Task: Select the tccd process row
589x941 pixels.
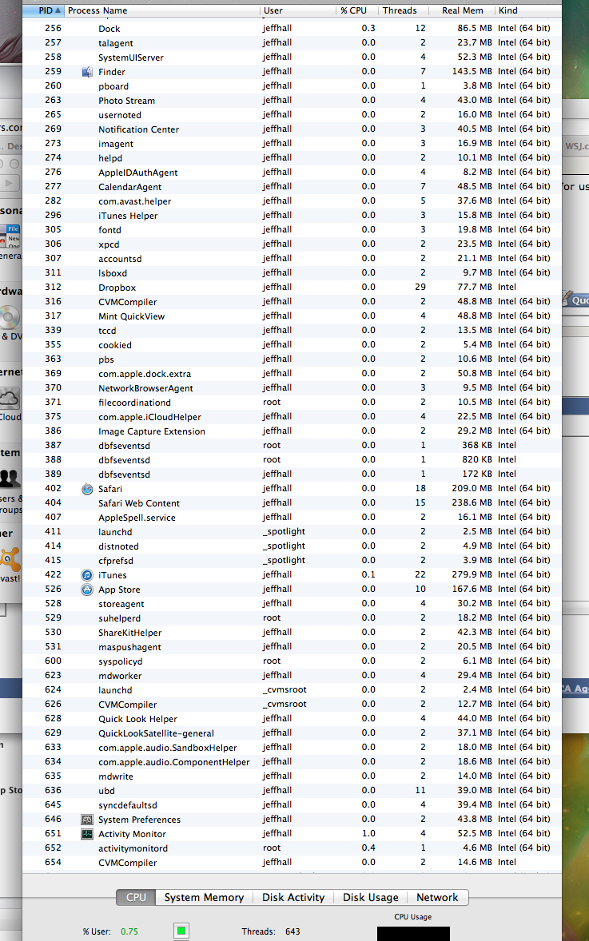Action: [x=292, y=331]
